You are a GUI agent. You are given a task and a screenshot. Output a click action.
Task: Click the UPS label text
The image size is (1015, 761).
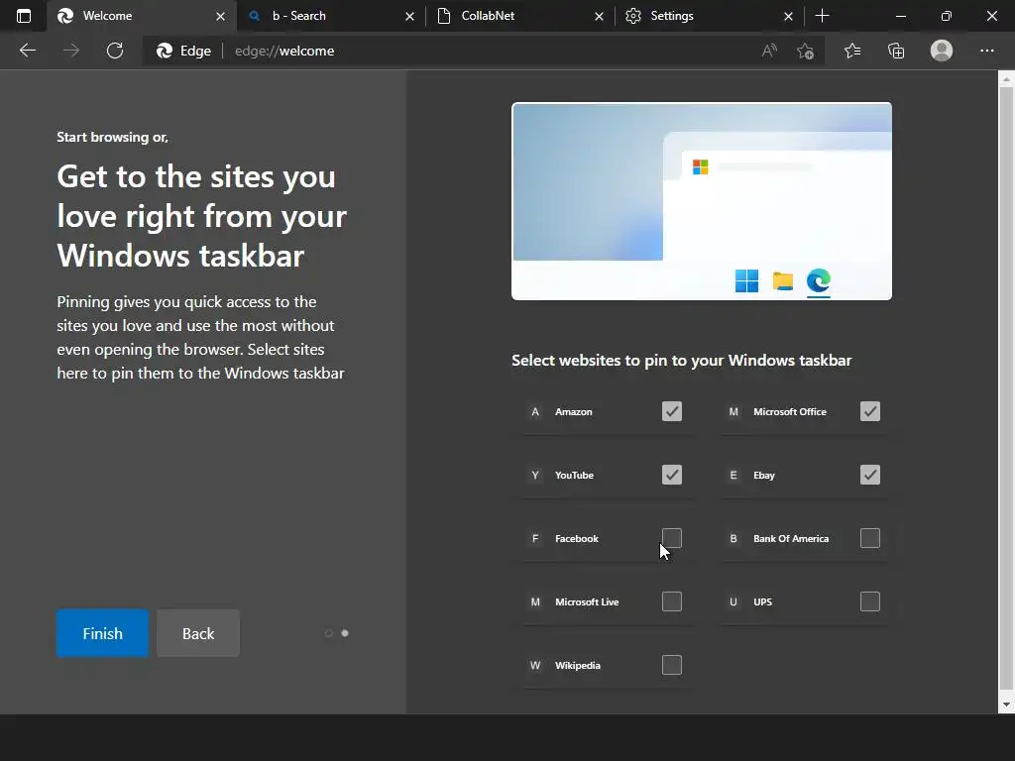[762, 601]
